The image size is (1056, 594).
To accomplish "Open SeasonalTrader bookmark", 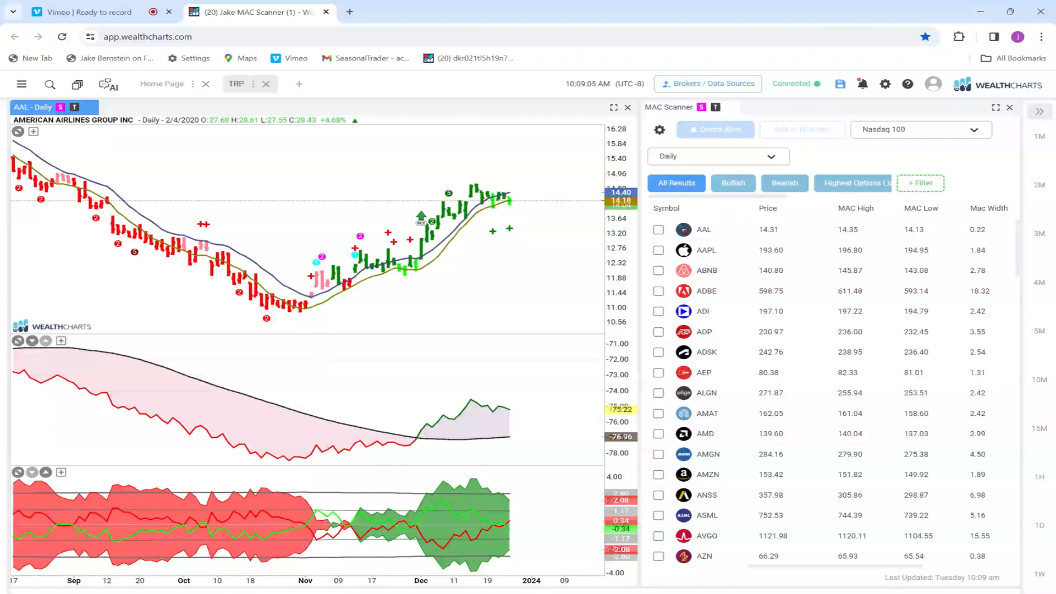I will click(x=366, y=58).
